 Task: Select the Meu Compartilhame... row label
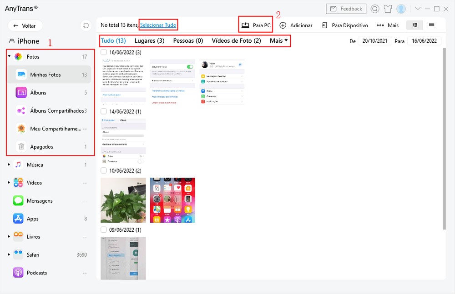click(x=56, y=129)
